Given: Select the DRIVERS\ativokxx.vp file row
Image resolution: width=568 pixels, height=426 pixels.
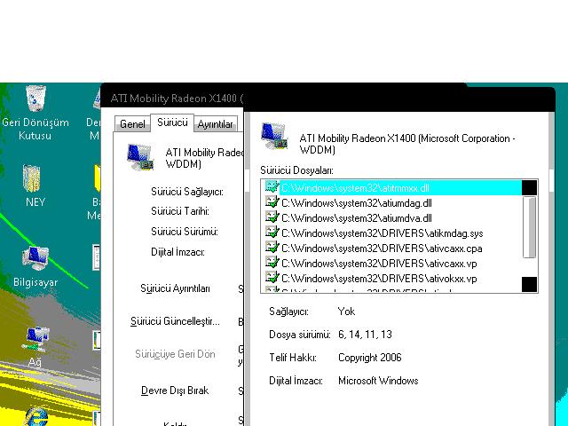Looking at the screenshot, I should tap(393, 279).
